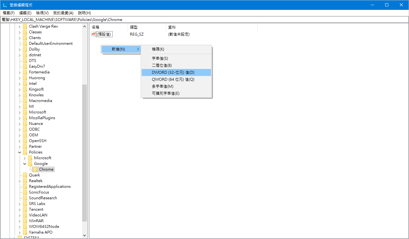Expand the WOW6432Node tree node

click(20, 227)
